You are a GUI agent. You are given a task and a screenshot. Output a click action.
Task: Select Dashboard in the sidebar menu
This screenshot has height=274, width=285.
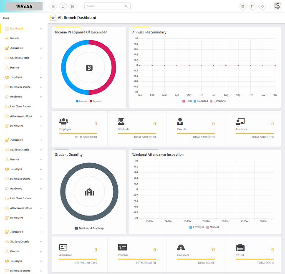(17, 29)
